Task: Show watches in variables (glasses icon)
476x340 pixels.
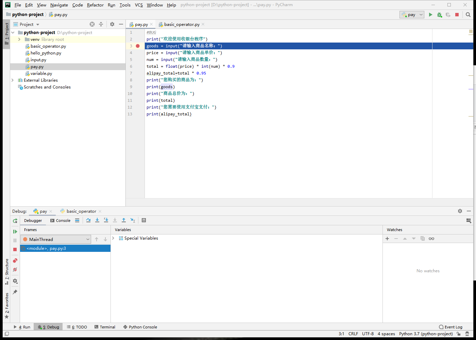Action: [x=431, y=239]
